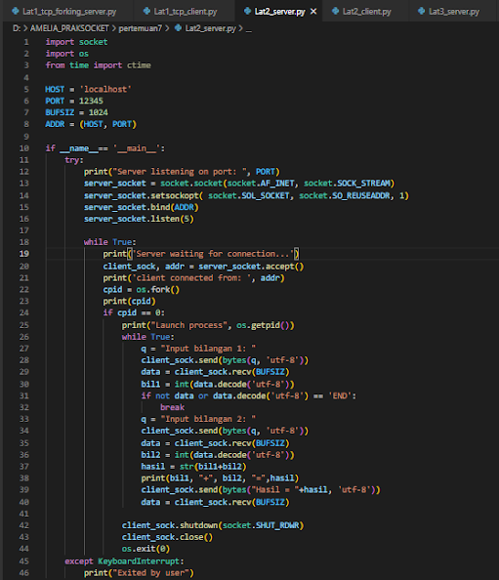499x580 pixels.
Task: Close the Lat2_server.py tab
Action: (313, 12)
